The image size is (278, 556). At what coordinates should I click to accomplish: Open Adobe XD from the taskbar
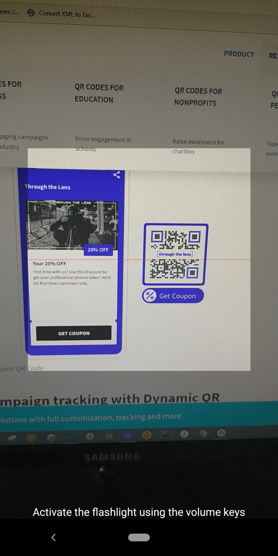109,436
